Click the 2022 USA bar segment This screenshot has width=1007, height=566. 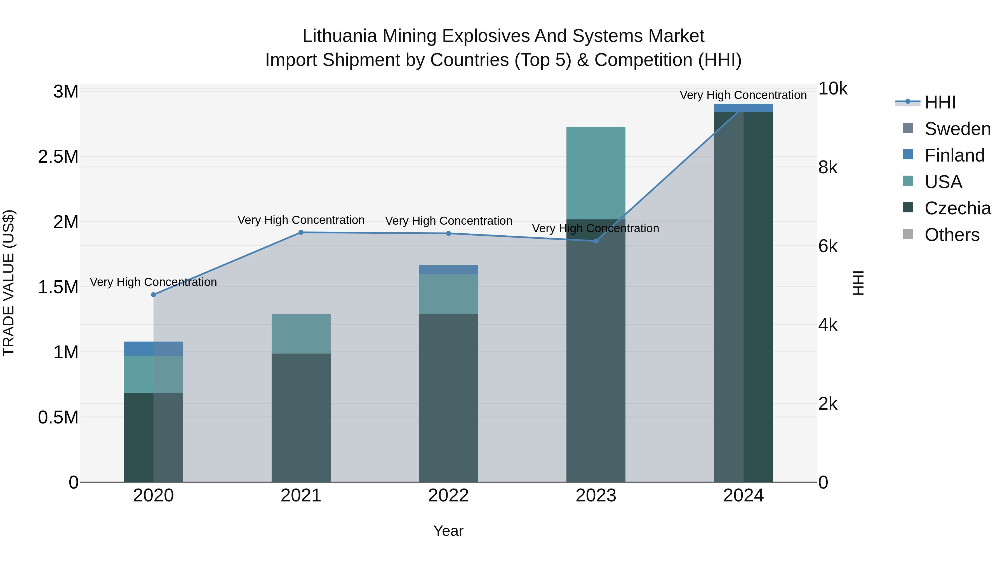448,294
